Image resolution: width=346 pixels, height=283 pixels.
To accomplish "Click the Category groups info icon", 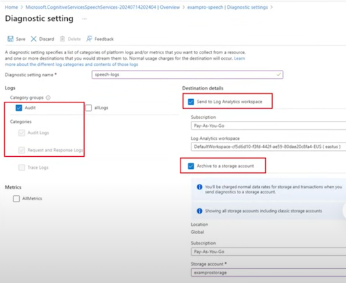I will coord(48,98).
